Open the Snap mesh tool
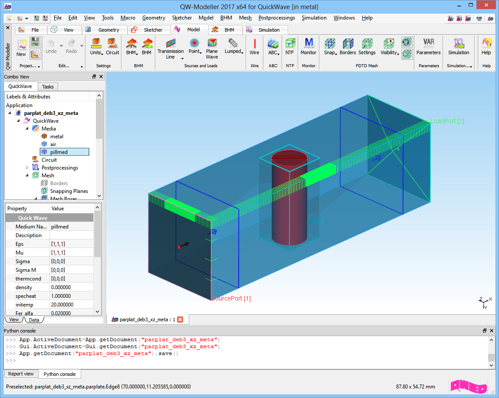This screenshot has height=398, width=499. click(330, 46)
